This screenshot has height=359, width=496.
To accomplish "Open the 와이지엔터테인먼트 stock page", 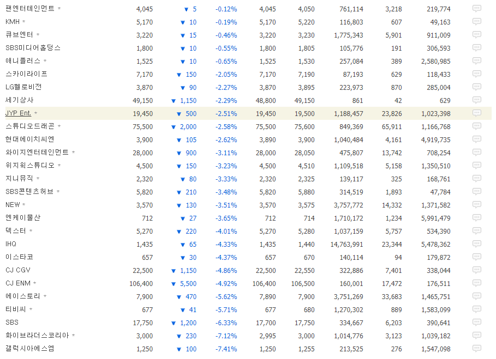I will (37, 152).
